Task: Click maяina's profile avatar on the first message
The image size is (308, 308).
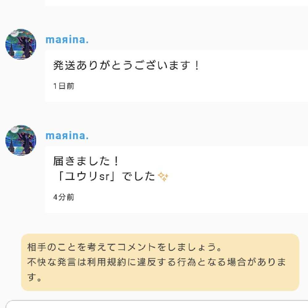Action: (21, 44)
